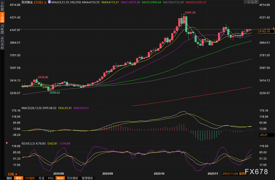Screen dimensions: 275x180
Task: Select the 4381.29 peak candlestick marker
Action: coord(190,13)
